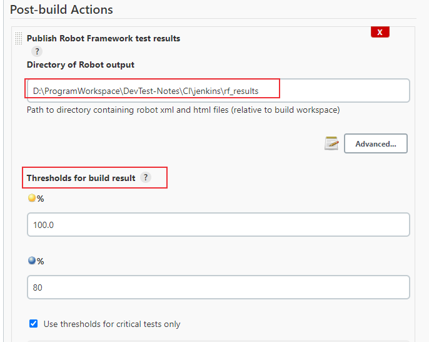Click the Directory of Robot output label
Screen dimensions: 429x342
(x=81, y=65)
